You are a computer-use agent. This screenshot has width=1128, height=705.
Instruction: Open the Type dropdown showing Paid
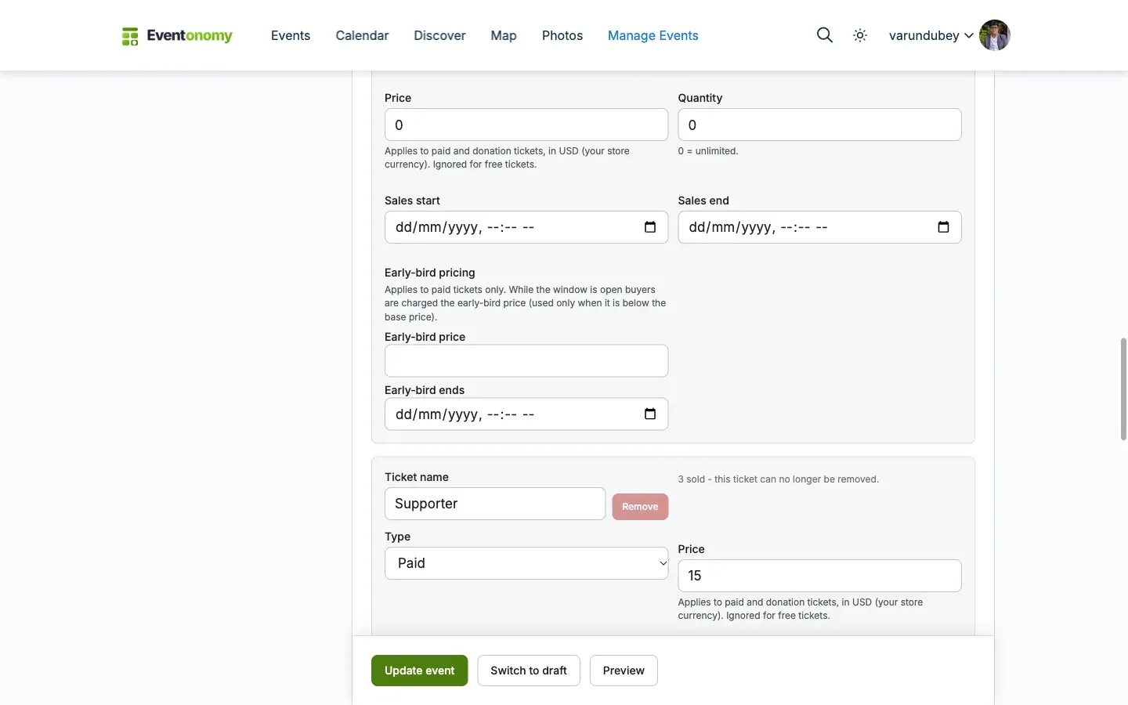[526, 563]
